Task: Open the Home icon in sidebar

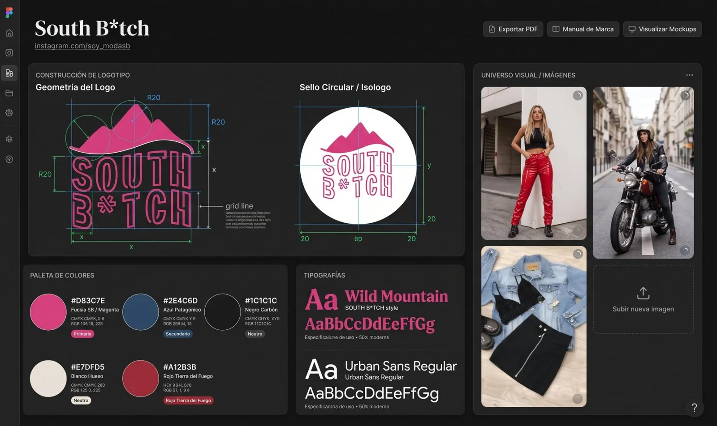Action: click(9, 33)
